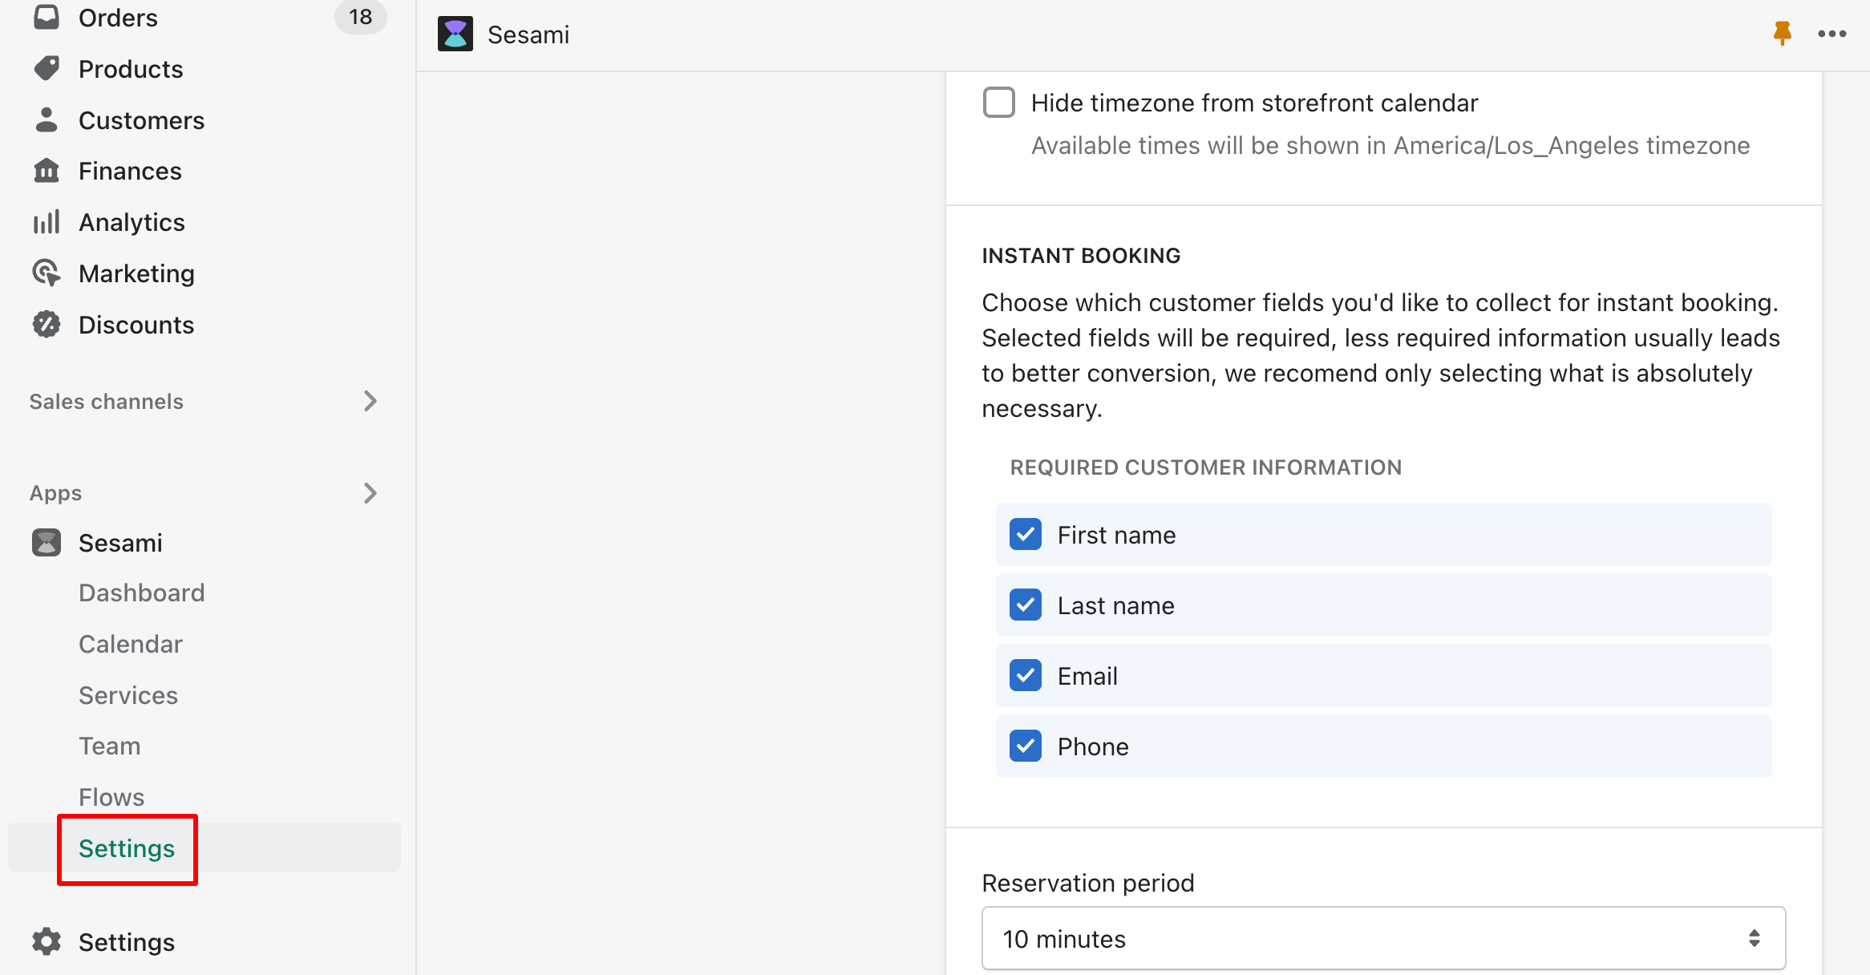This screenshot has height=975, width=1870.
Task: Open Sesami Flows
Action: click(111, 797)
